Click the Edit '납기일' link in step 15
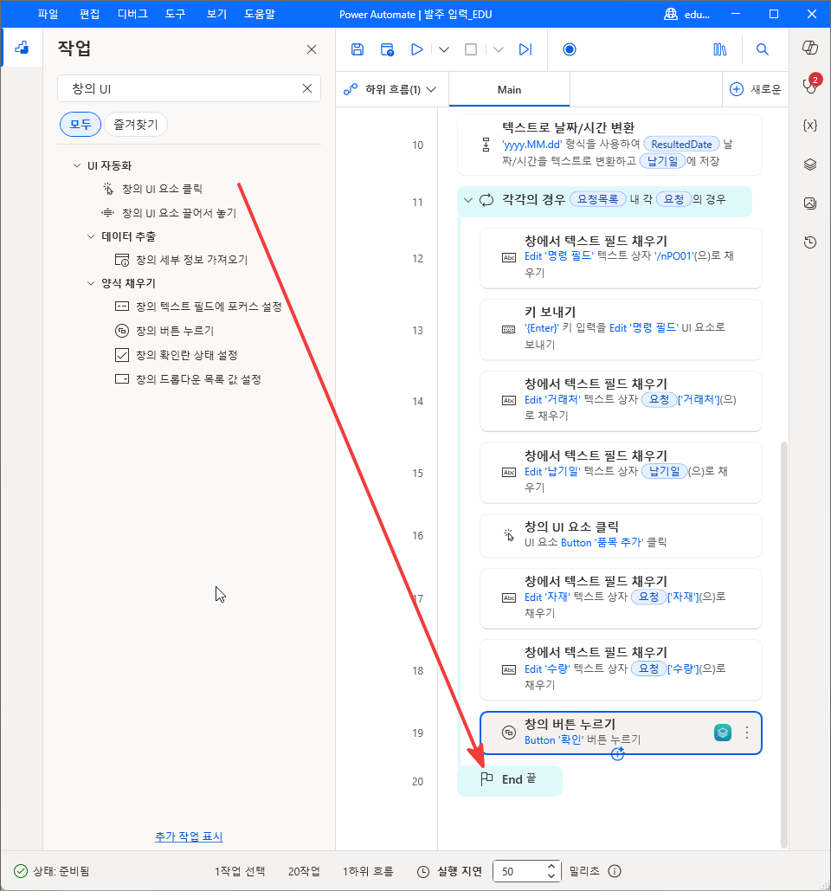The width and height of the screenshot is (831, 891). pos(552,471)
